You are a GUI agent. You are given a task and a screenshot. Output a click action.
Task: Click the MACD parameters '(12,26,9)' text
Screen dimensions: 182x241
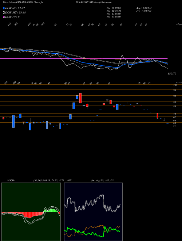point(39,180)
